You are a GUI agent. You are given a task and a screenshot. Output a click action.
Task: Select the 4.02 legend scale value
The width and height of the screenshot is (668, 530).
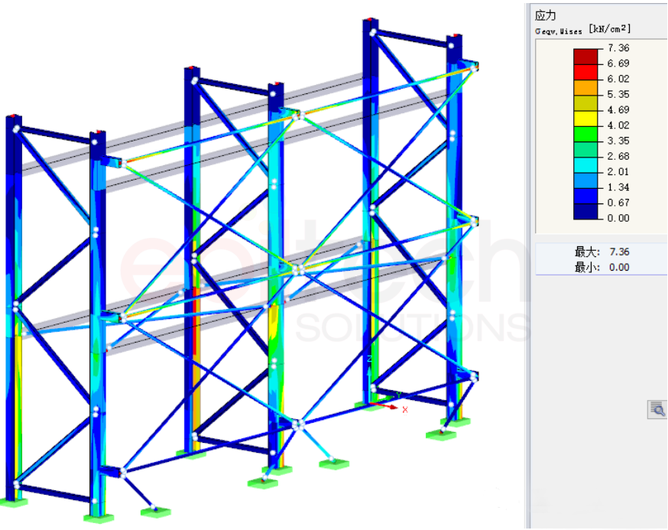618,125
